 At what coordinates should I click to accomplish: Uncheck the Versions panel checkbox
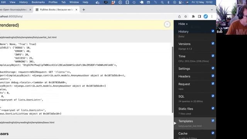(x=213, y=43)
